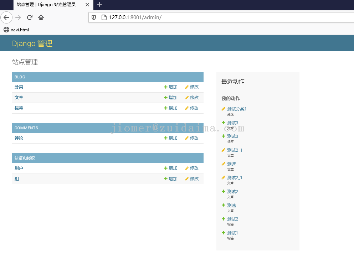Viewport: 354px width, 264px height.
Task: Click the page info icon in address bar
Action: [104, 17]
